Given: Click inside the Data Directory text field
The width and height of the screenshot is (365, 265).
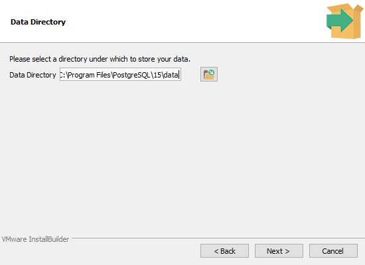Looking at the screenshot, I should pos(120,74).
